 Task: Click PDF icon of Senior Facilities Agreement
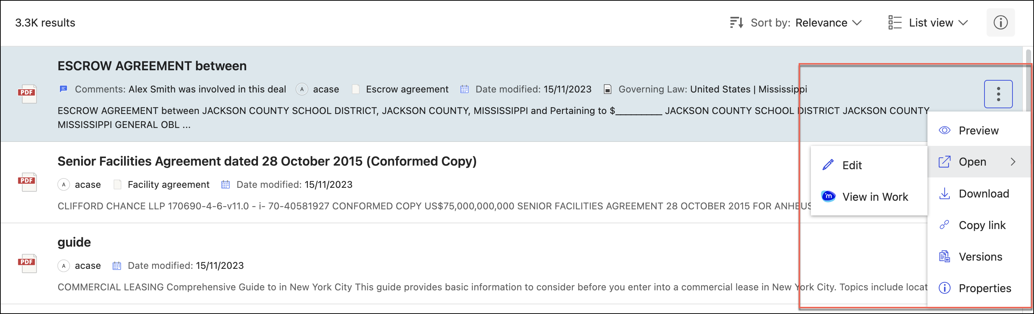coord(27,182)
